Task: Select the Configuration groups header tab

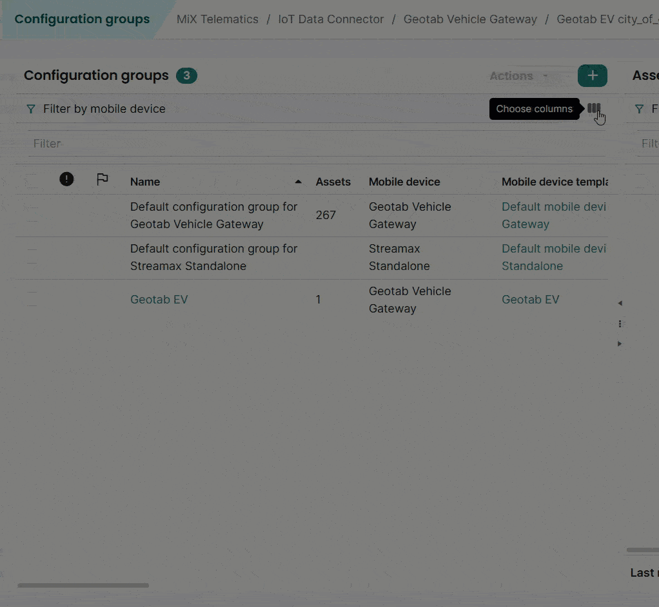Action: (x=82, y=19)
